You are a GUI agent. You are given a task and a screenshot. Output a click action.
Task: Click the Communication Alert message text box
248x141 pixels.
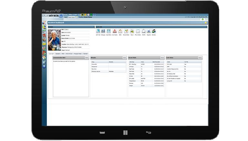pyautogui.click(x=71, y=78)
